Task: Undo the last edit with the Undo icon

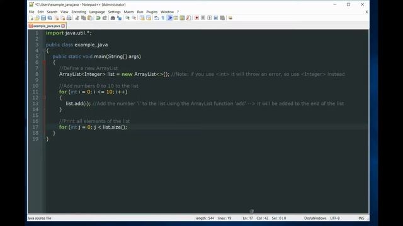Action: tap(98, 18)
